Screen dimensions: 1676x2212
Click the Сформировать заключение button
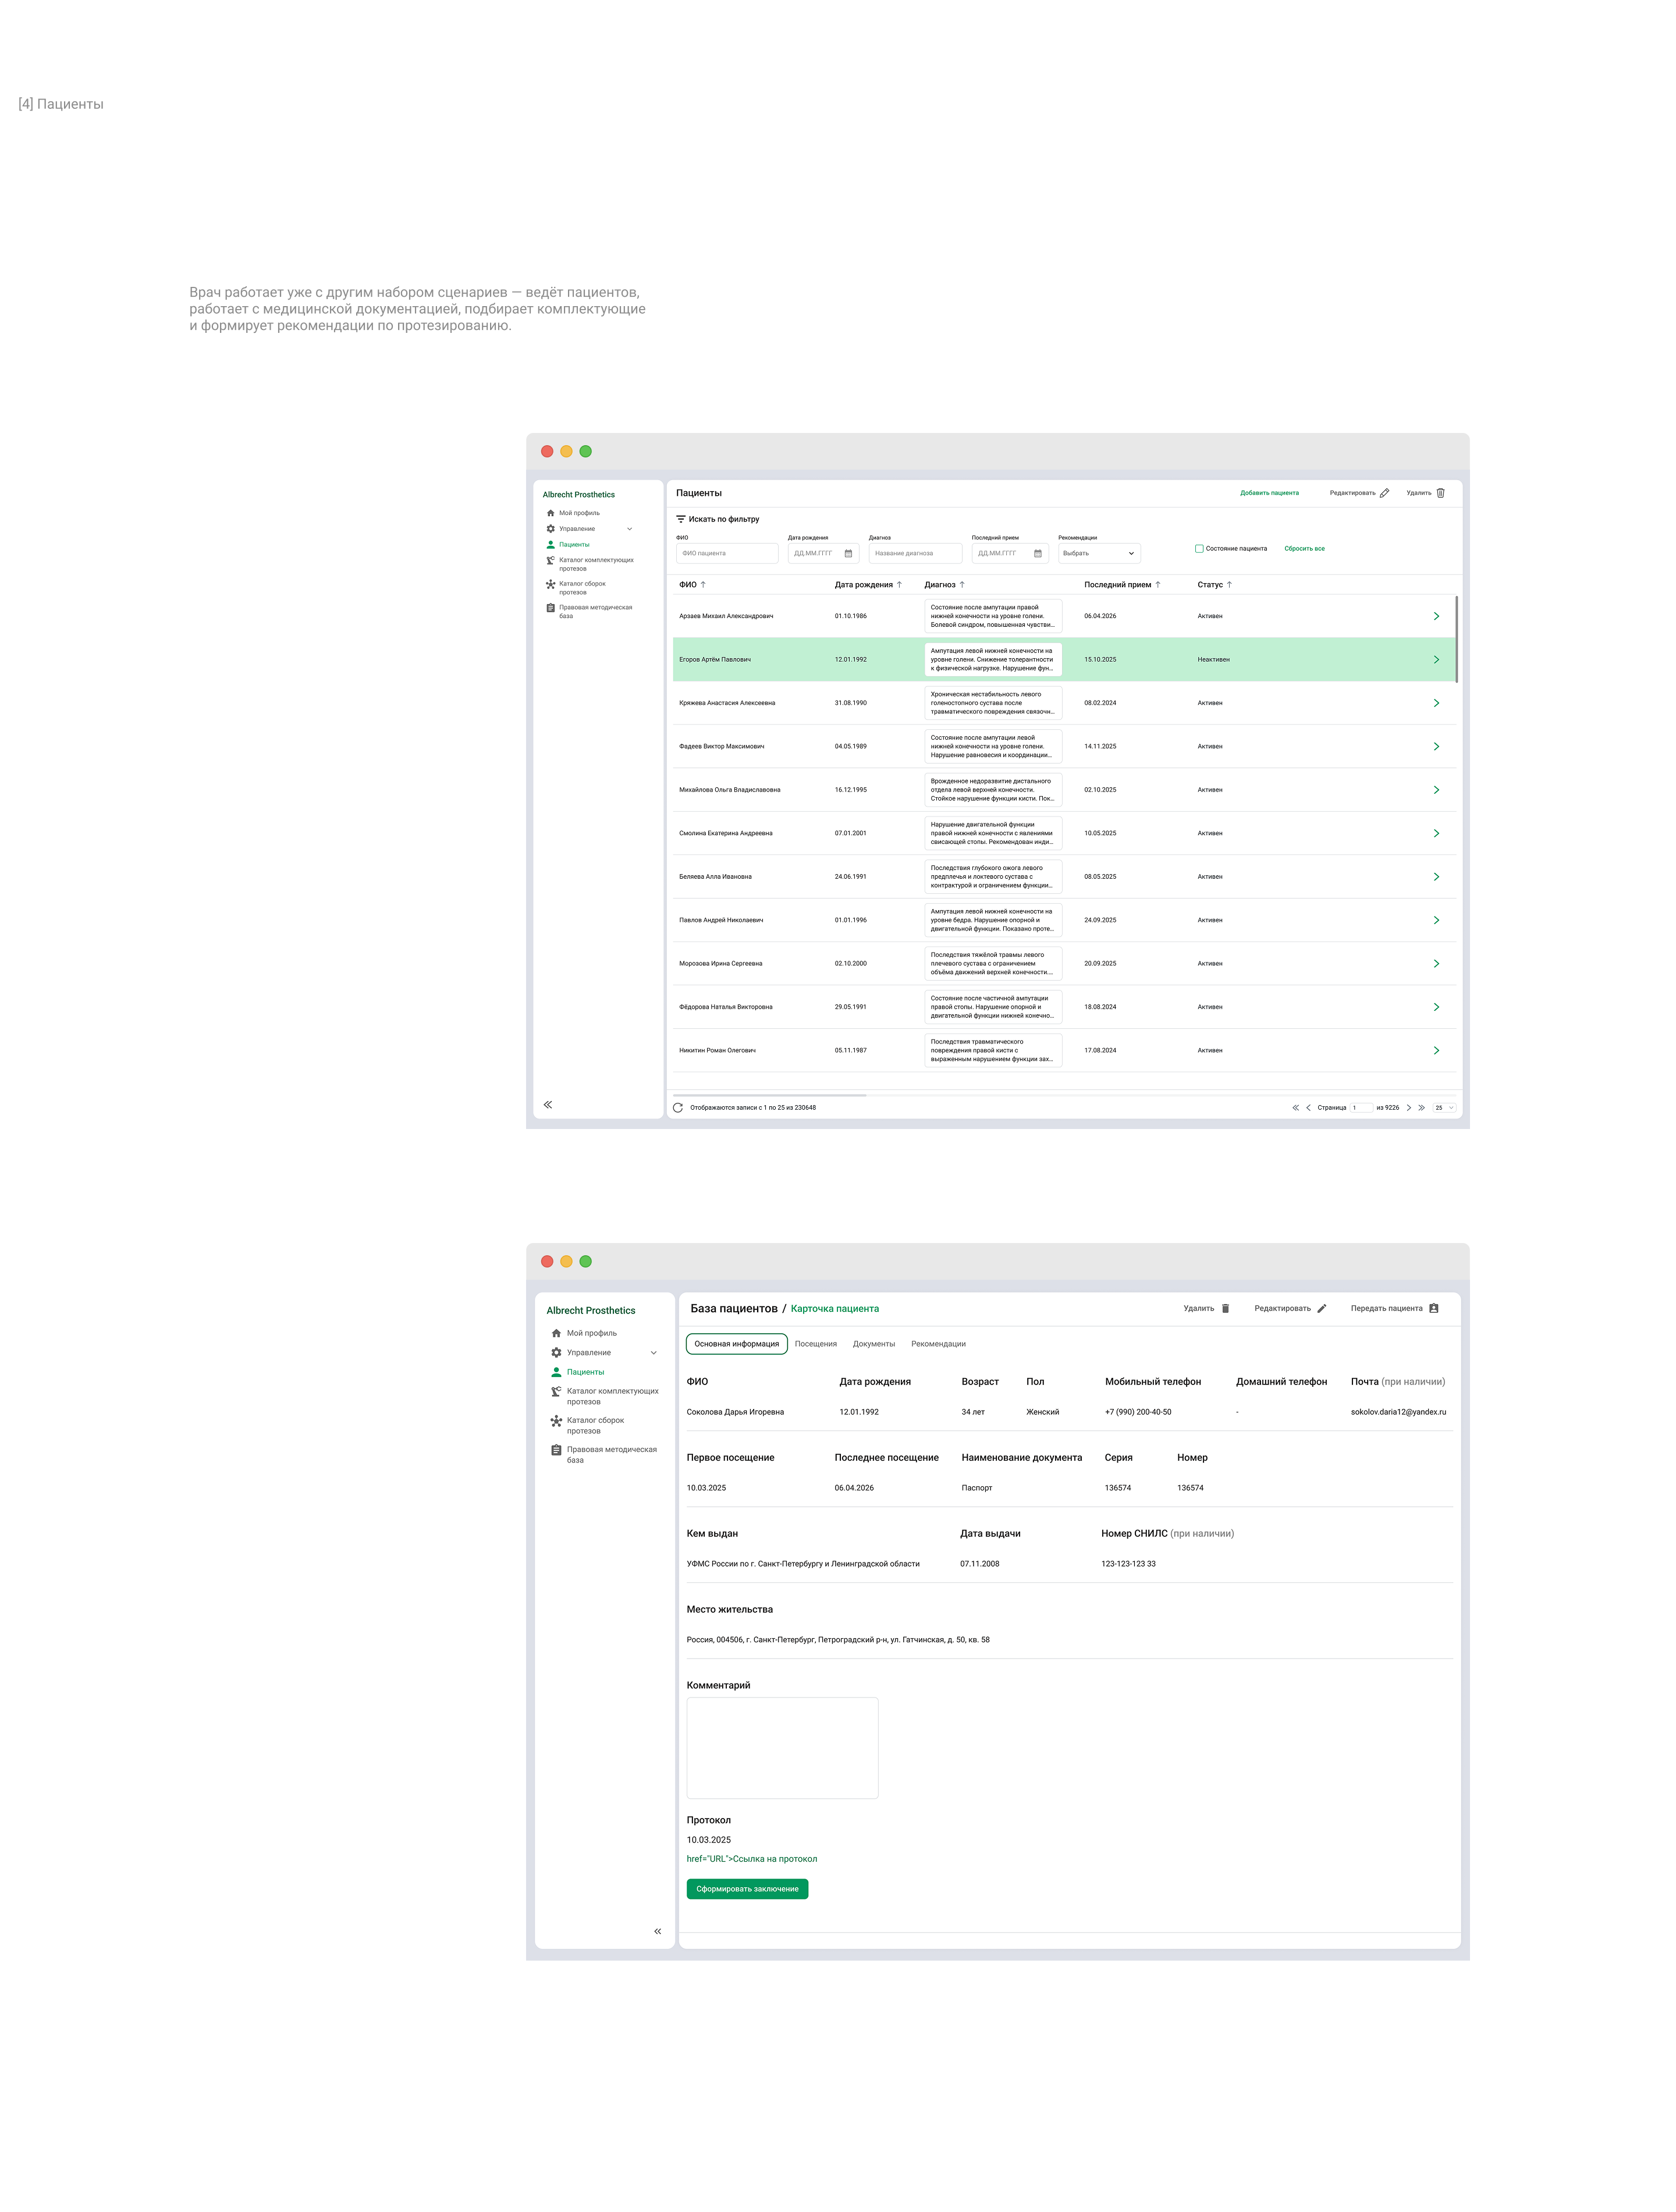[x=747, y=1889]
